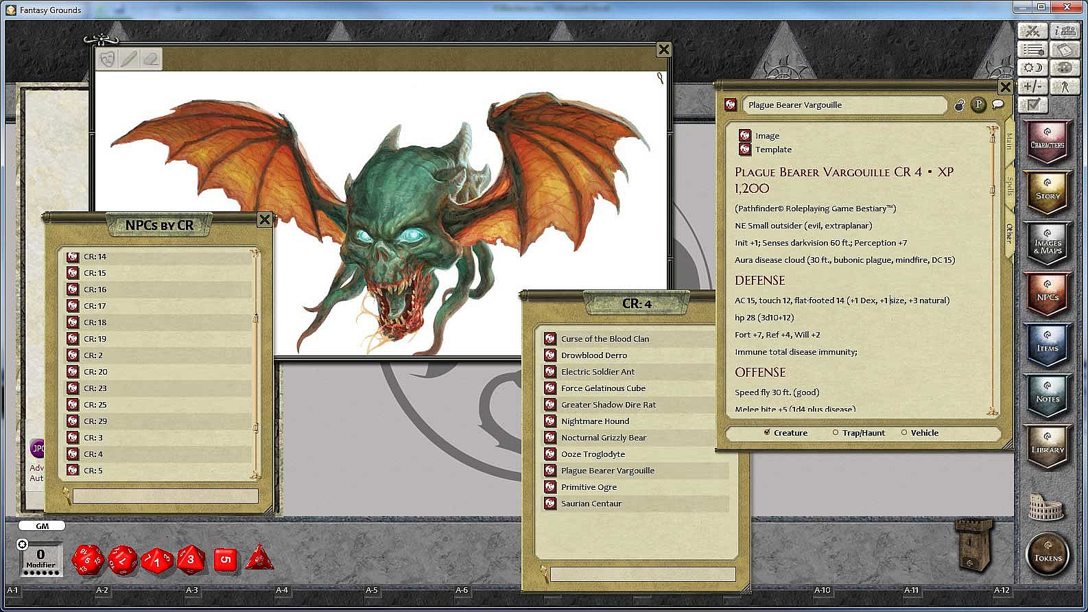Open the color palette icon
1088x612 pixels.
pos(1064,67)
